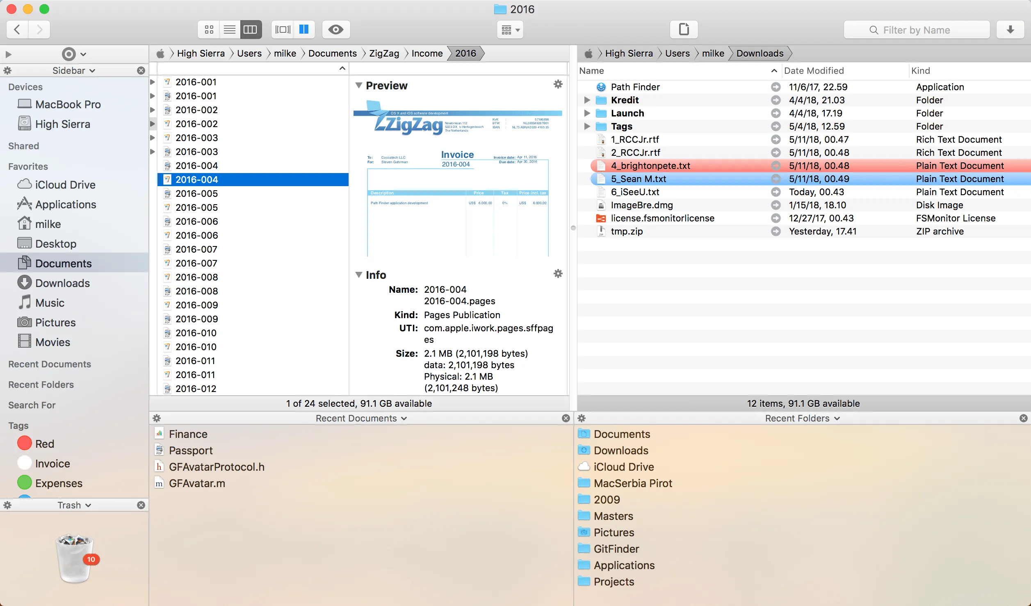This screenshot has width=1031, height=606.
Task: Click the sidebar play triangle icon
Action: (x=8, y=54)
